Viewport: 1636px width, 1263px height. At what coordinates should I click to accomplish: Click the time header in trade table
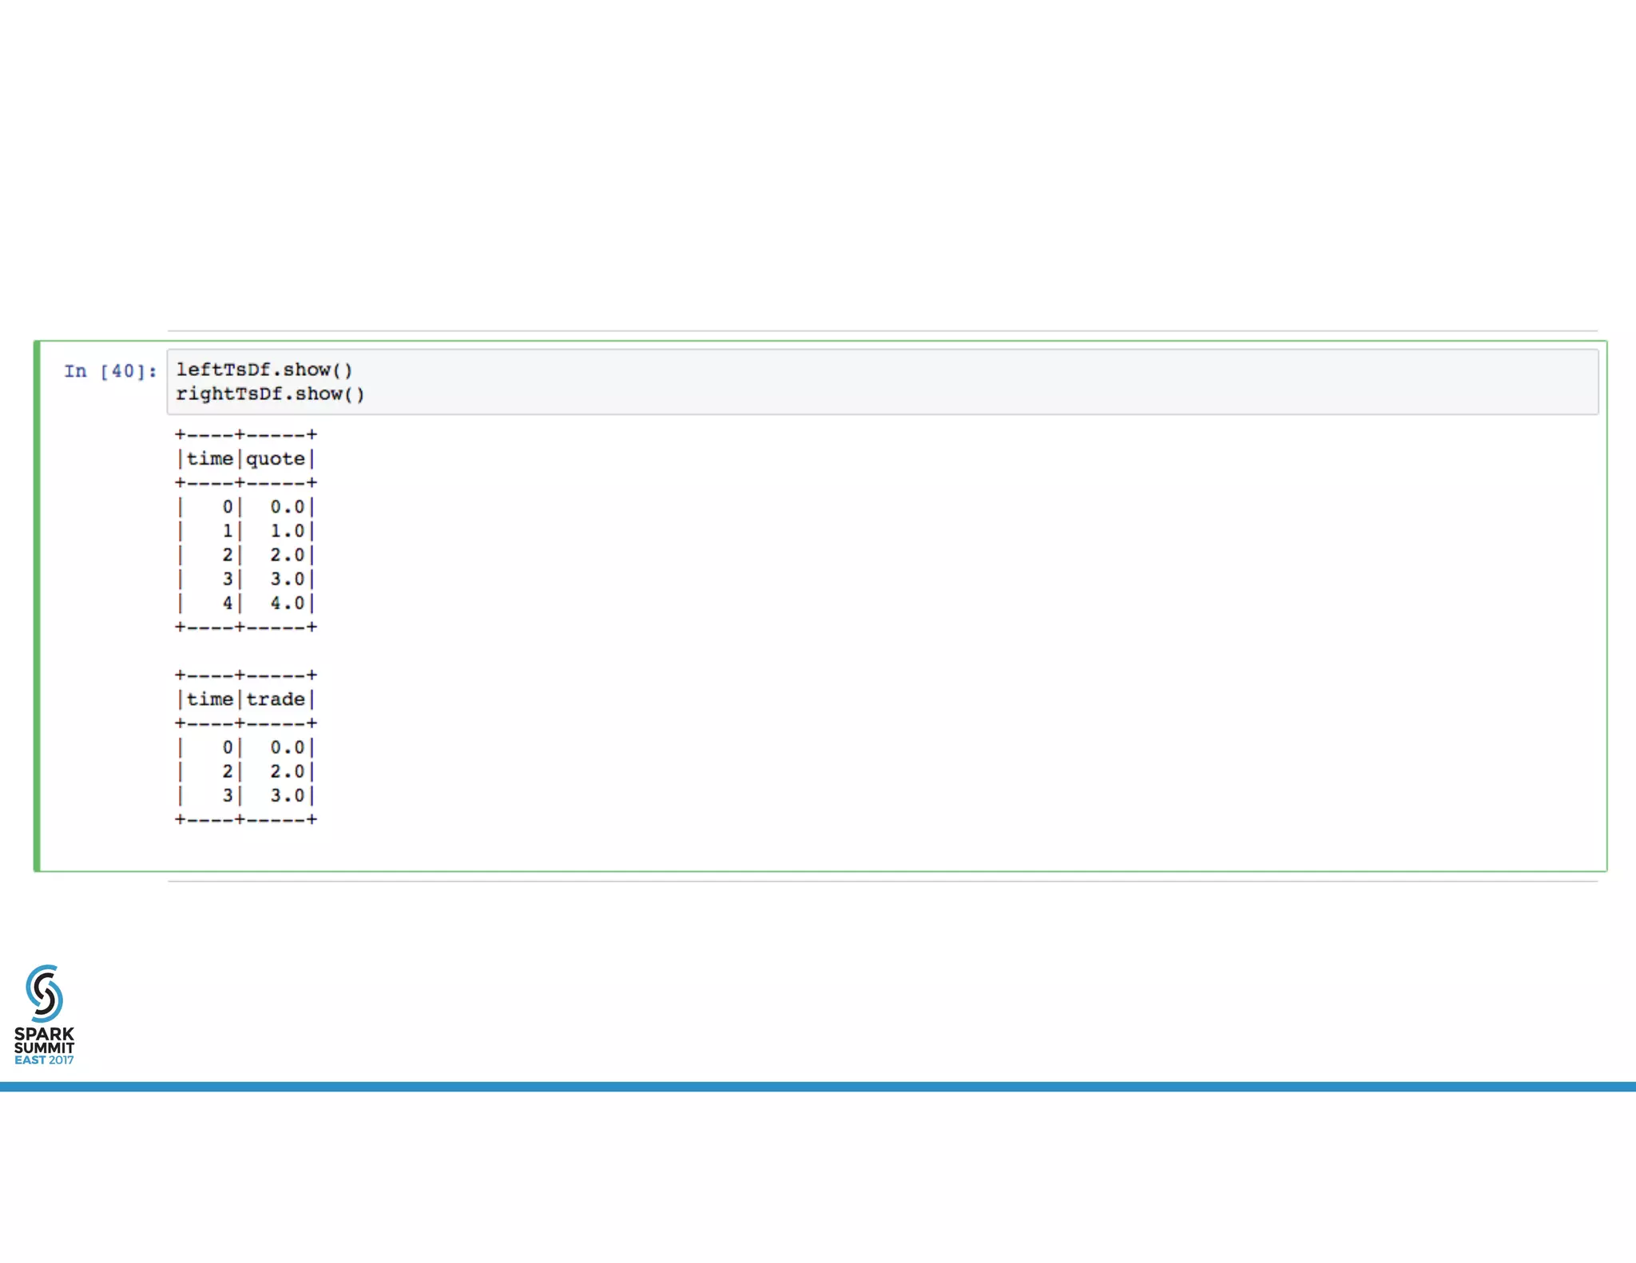click(x=209, y=699)
